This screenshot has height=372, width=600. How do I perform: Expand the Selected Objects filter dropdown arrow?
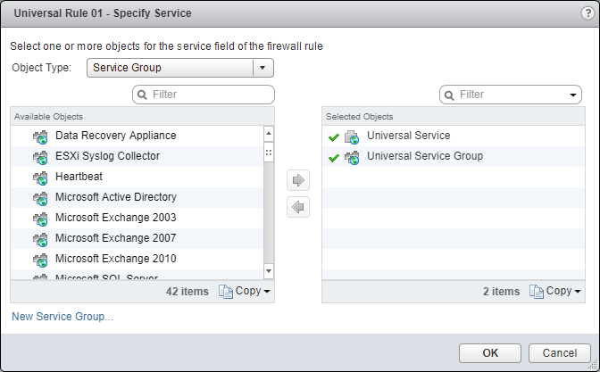(572, 95)
